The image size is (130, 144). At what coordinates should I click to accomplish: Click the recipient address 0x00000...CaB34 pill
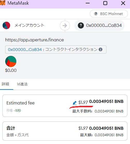tap(99, 25)
